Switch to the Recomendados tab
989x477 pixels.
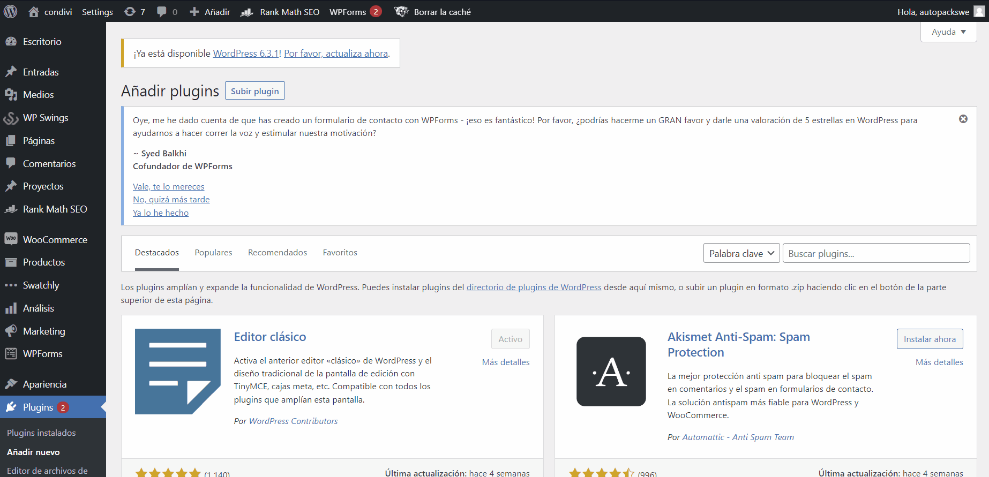277,253
